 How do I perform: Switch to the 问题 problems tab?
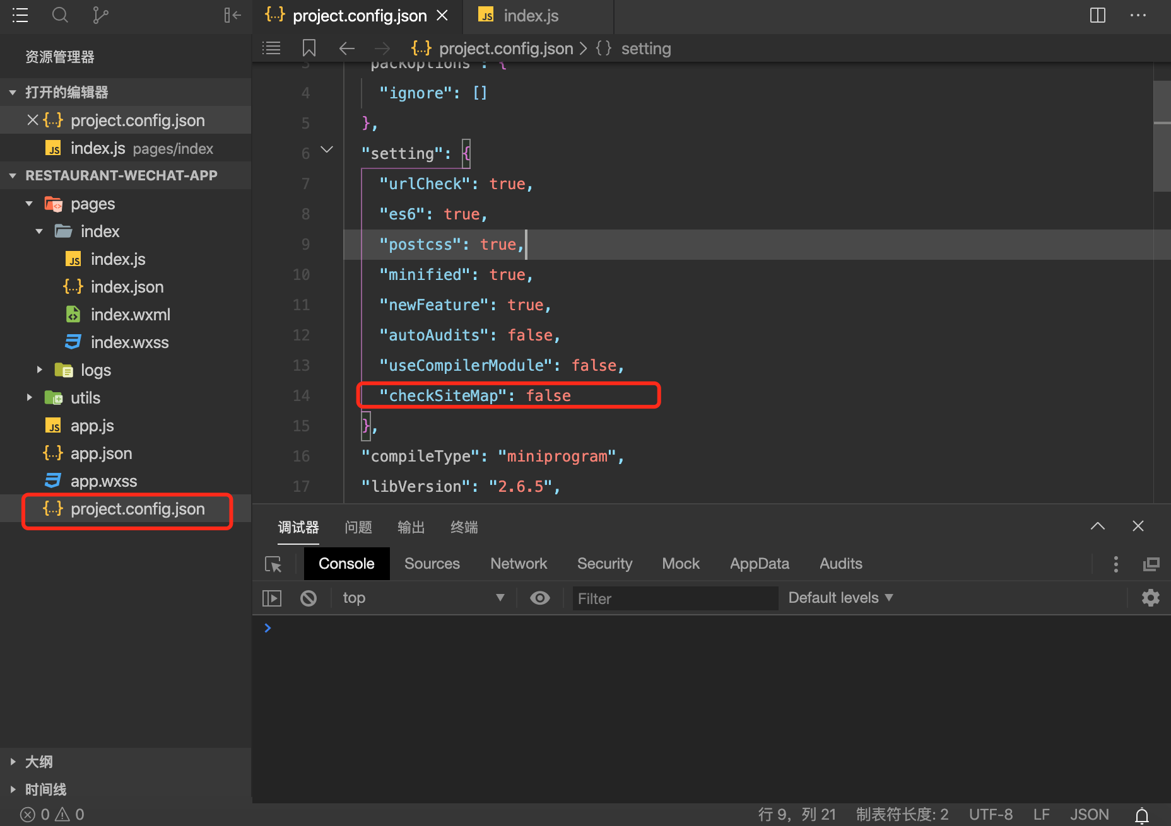pos(358,527)
